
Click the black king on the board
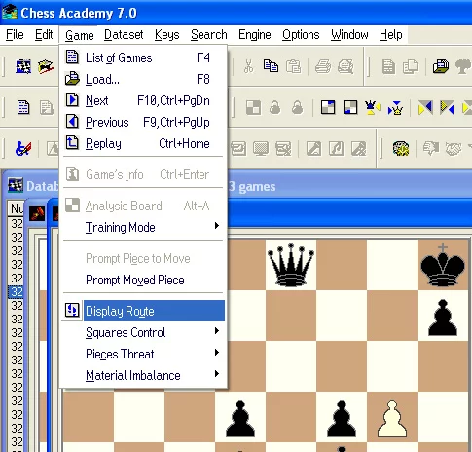click(443, 265)
